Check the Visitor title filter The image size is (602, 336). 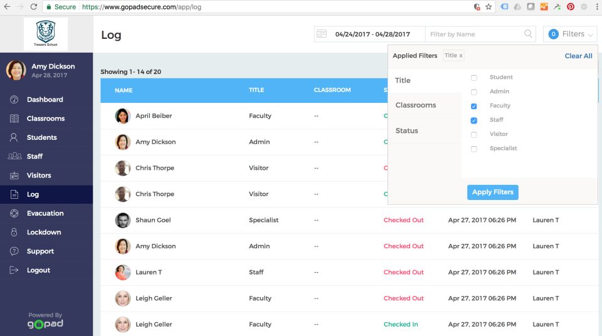click(x=474, y=135)
